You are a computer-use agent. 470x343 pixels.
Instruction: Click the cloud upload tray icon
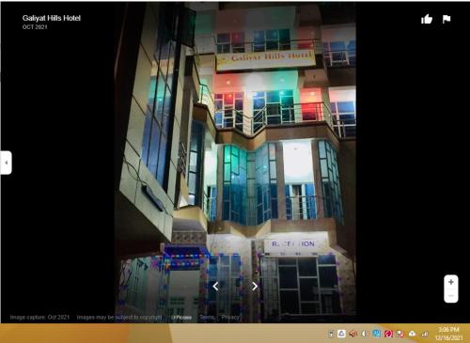click(413, 334)
